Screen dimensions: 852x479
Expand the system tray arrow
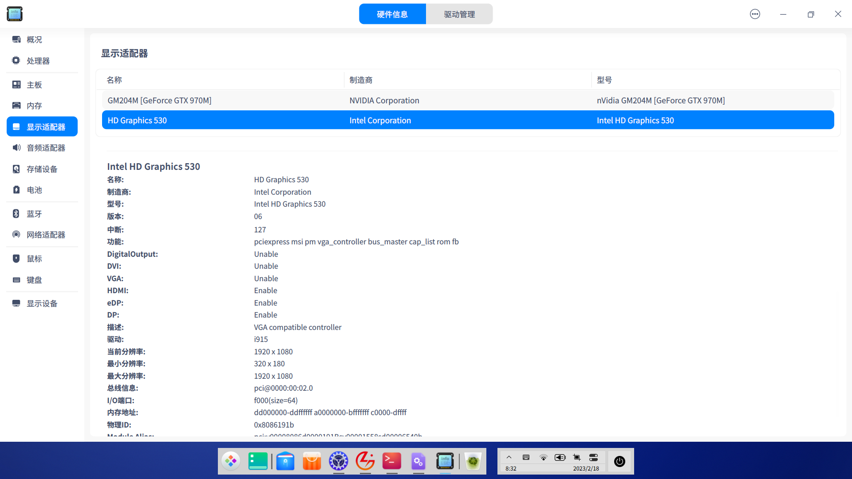[x=509, y=457]
